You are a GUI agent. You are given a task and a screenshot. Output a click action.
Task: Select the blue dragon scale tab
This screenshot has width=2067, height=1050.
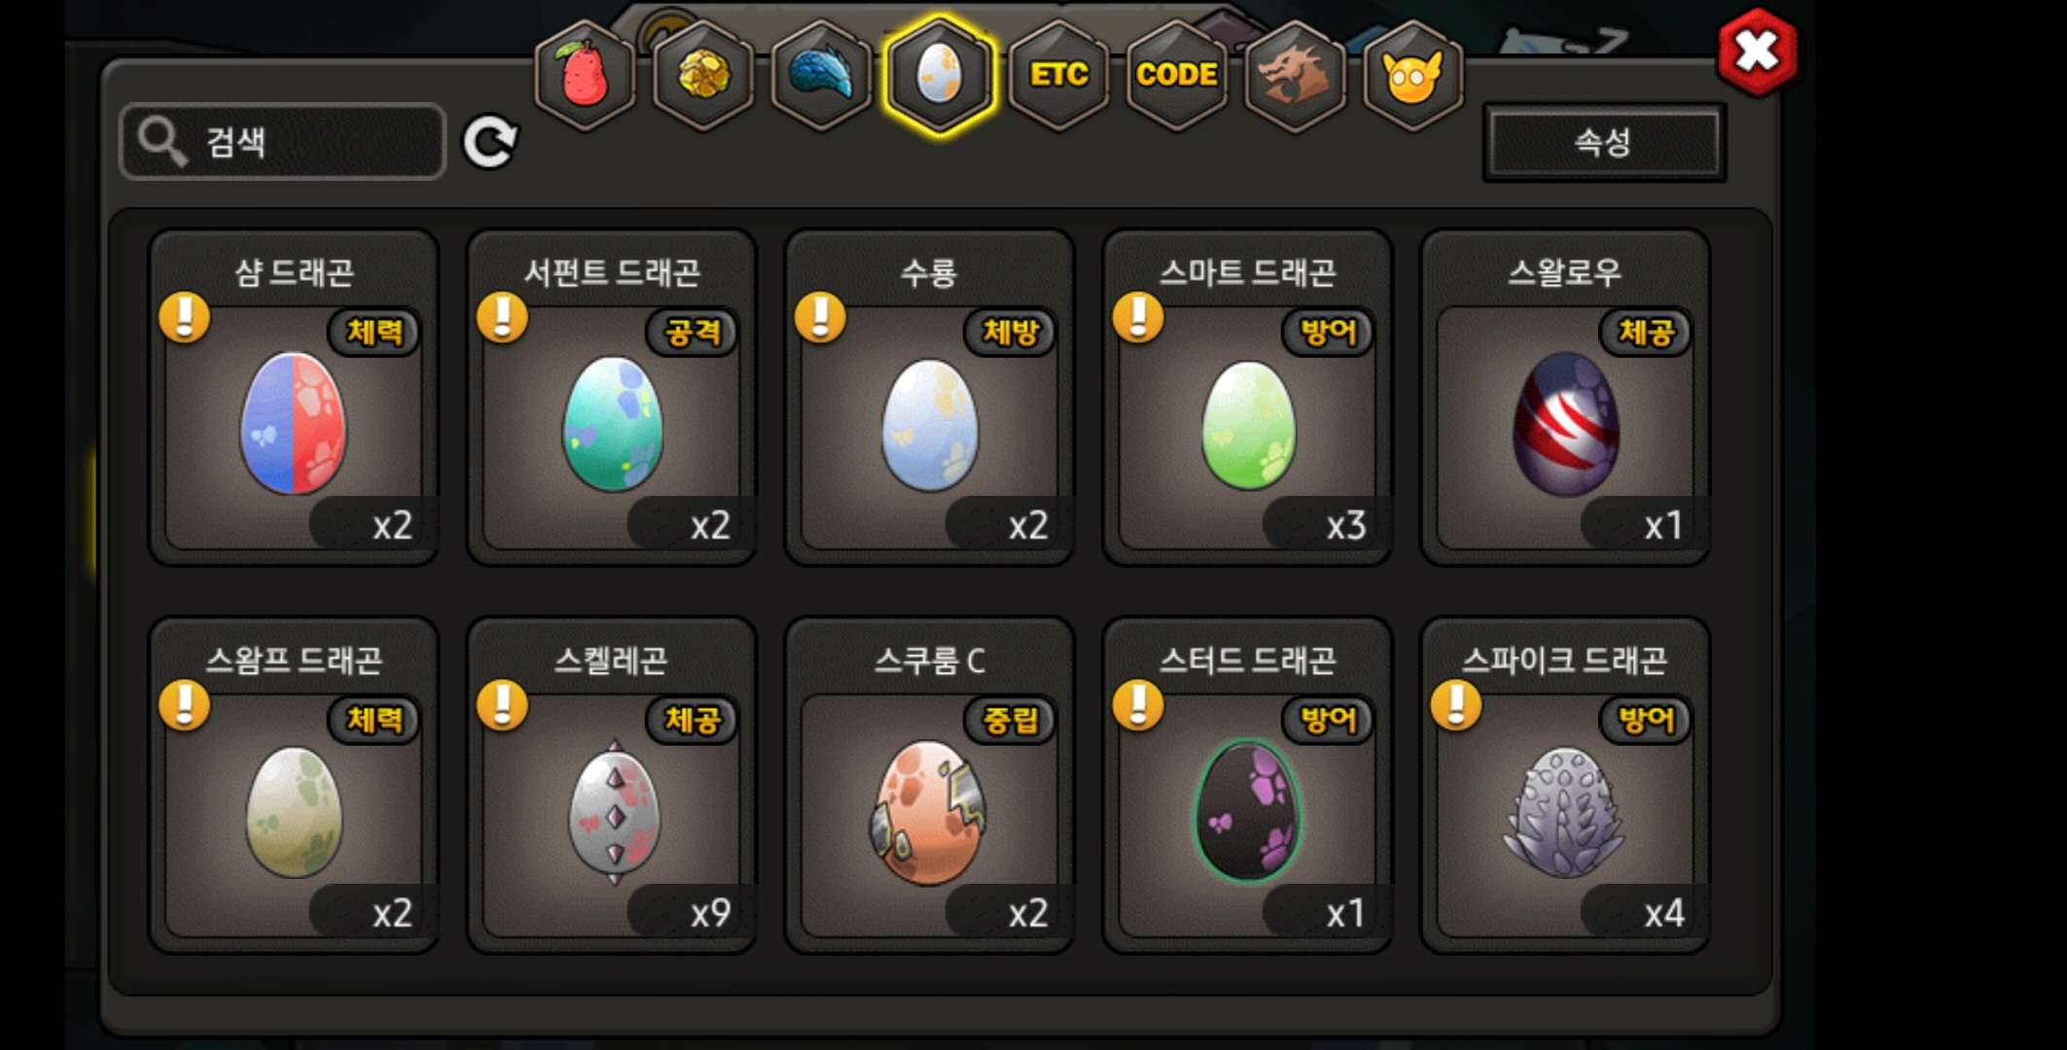pyautogui.click(x=821, y=75)
